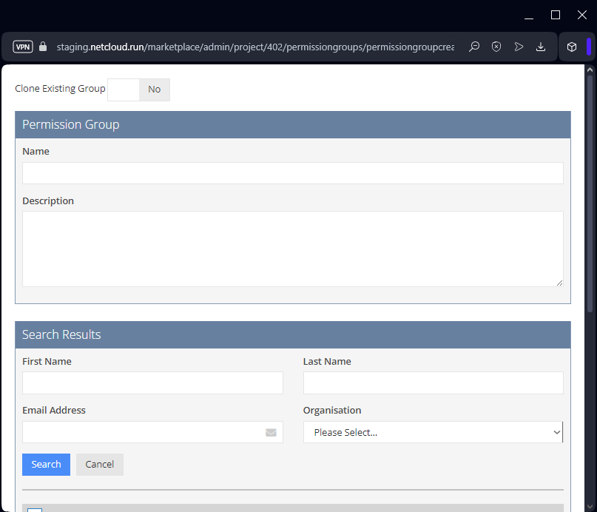Expand the Organisation dropdown

click(x=433, y=432)
